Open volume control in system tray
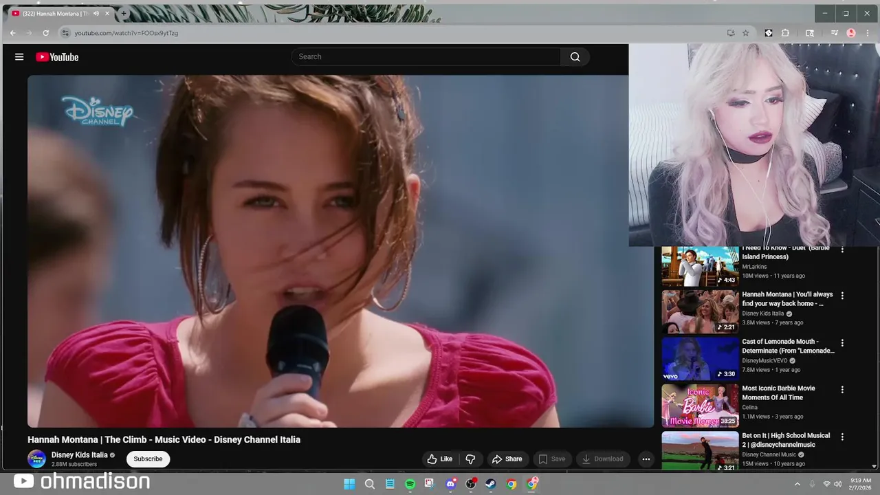The width and height of the screenshot is (880, 495). [837, 484]
